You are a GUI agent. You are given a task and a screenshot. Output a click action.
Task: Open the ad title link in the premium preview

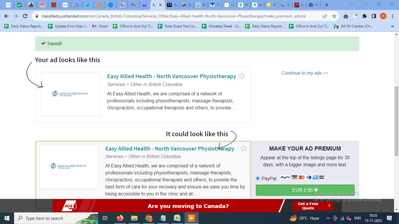point(170,148)
